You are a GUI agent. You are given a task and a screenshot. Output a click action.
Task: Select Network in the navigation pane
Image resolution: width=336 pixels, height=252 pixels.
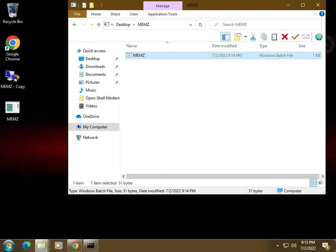pos(90,137)
